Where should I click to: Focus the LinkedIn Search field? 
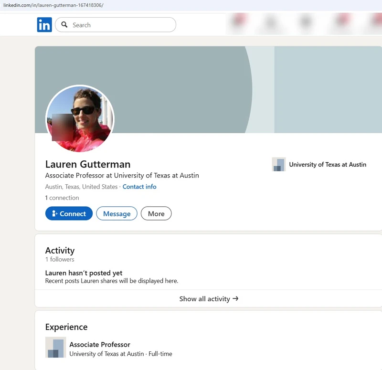tap(116, 25)
